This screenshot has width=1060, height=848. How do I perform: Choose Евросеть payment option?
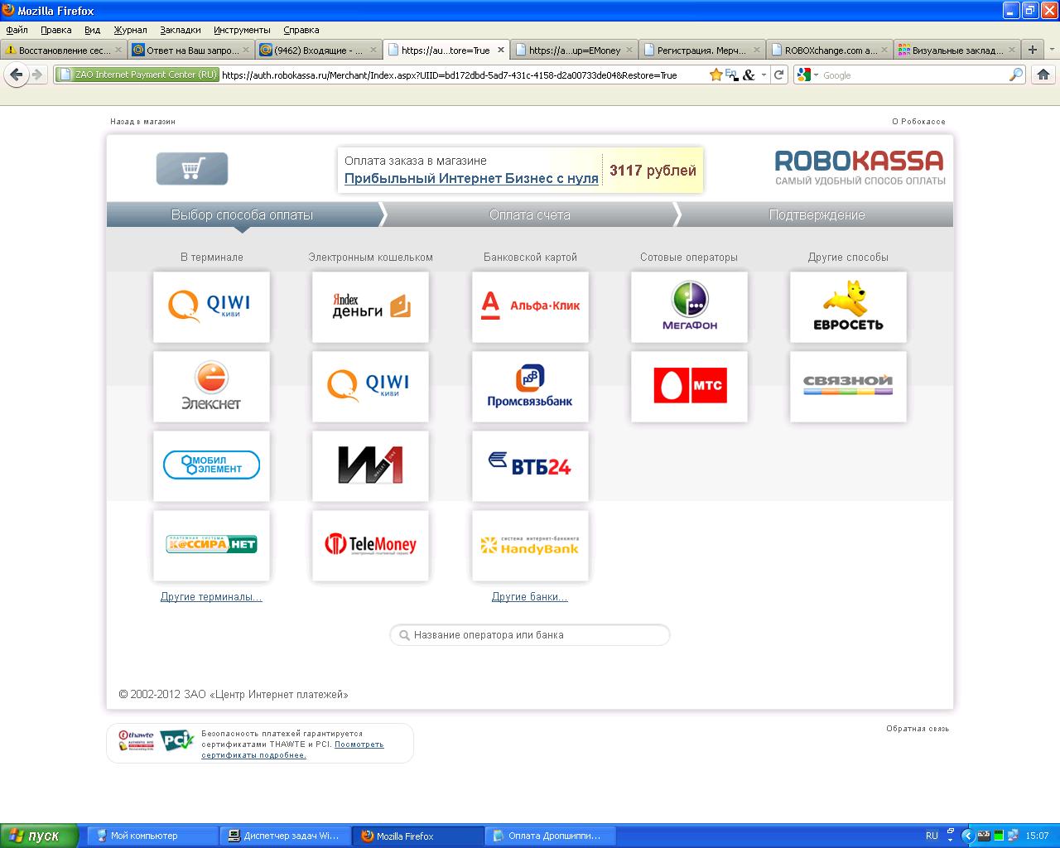click(x=848, y=306)
